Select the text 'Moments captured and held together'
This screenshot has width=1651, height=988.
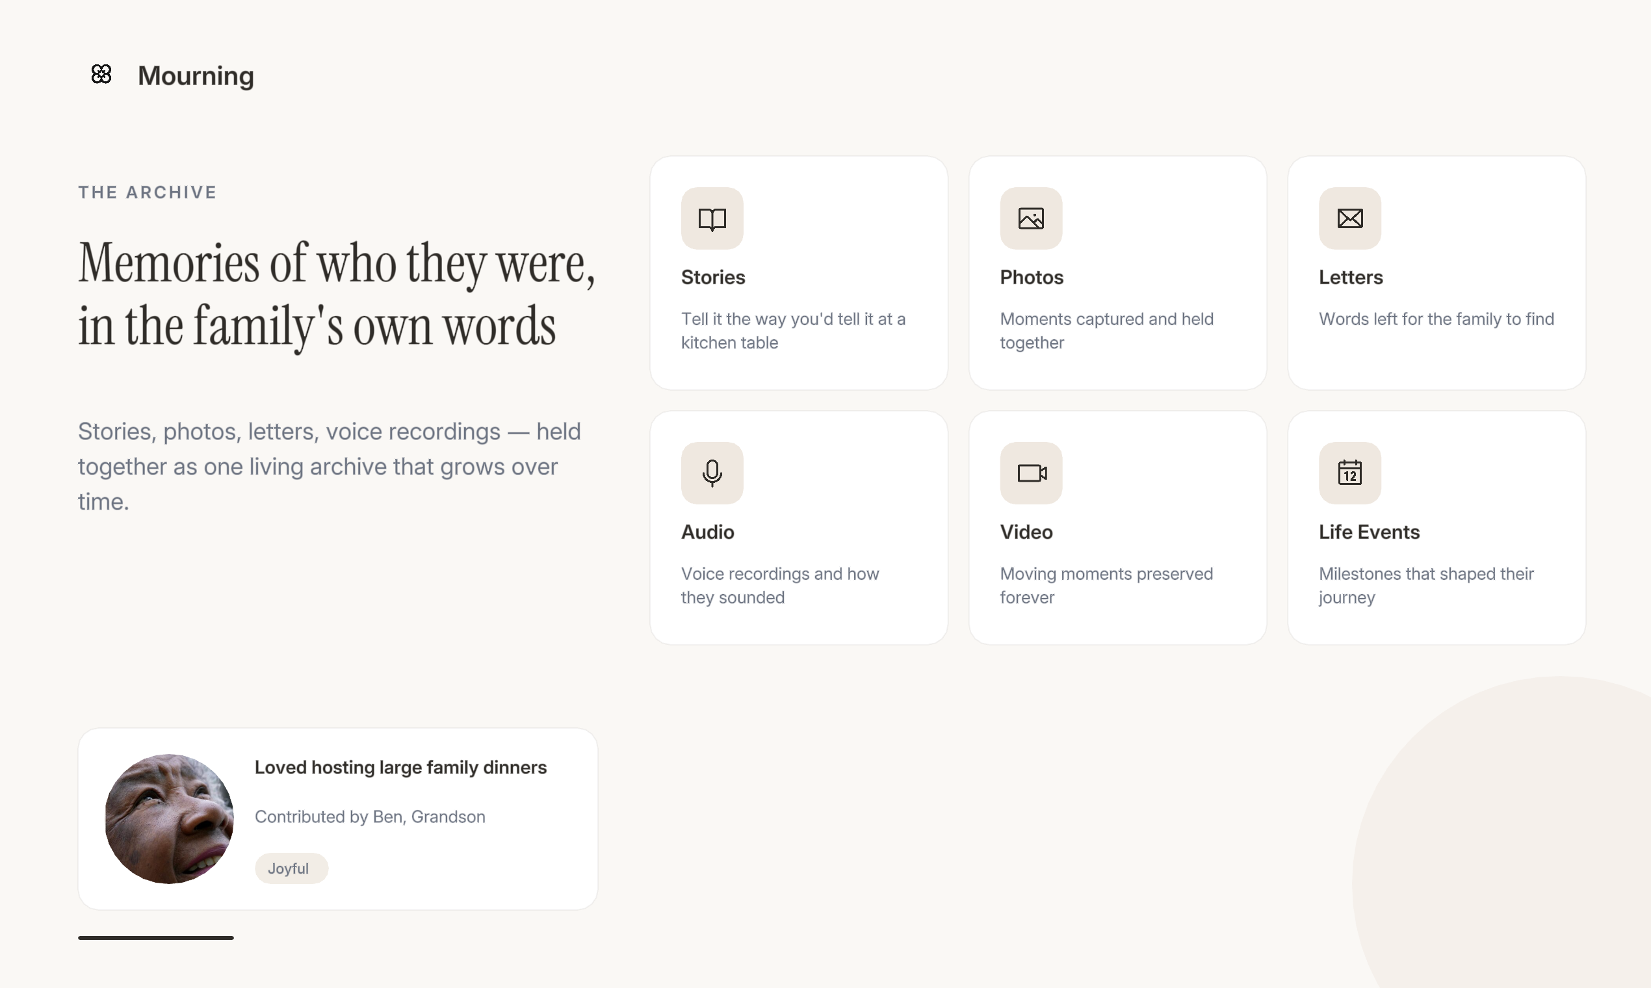coord(1106,331)
